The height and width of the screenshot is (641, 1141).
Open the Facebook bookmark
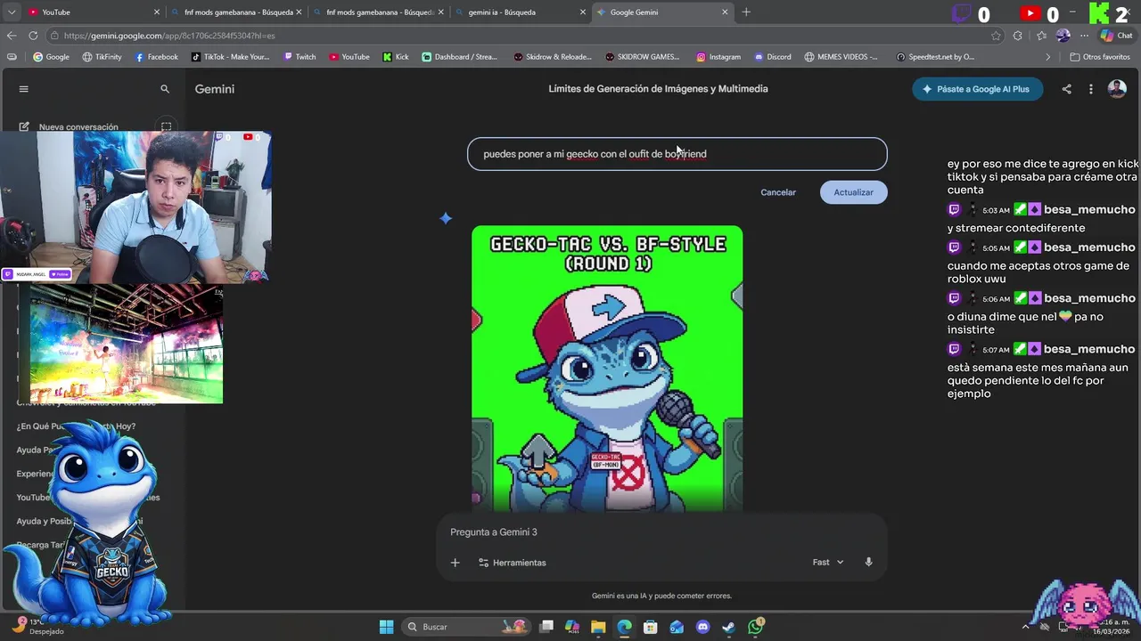coord(157,57)
